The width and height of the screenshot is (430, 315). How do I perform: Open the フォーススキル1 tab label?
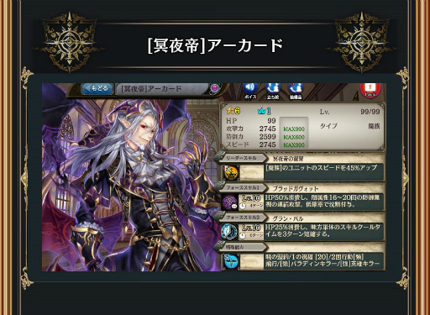pos(242,188)
